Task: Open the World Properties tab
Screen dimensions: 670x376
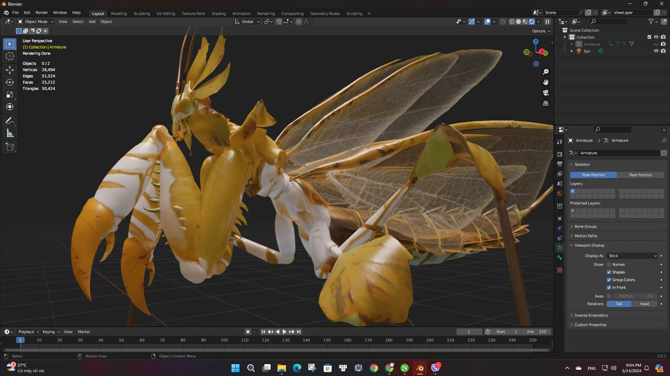Action: tap(560, 193)
